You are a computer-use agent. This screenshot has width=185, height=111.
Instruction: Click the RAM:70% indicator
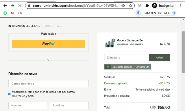150,13
